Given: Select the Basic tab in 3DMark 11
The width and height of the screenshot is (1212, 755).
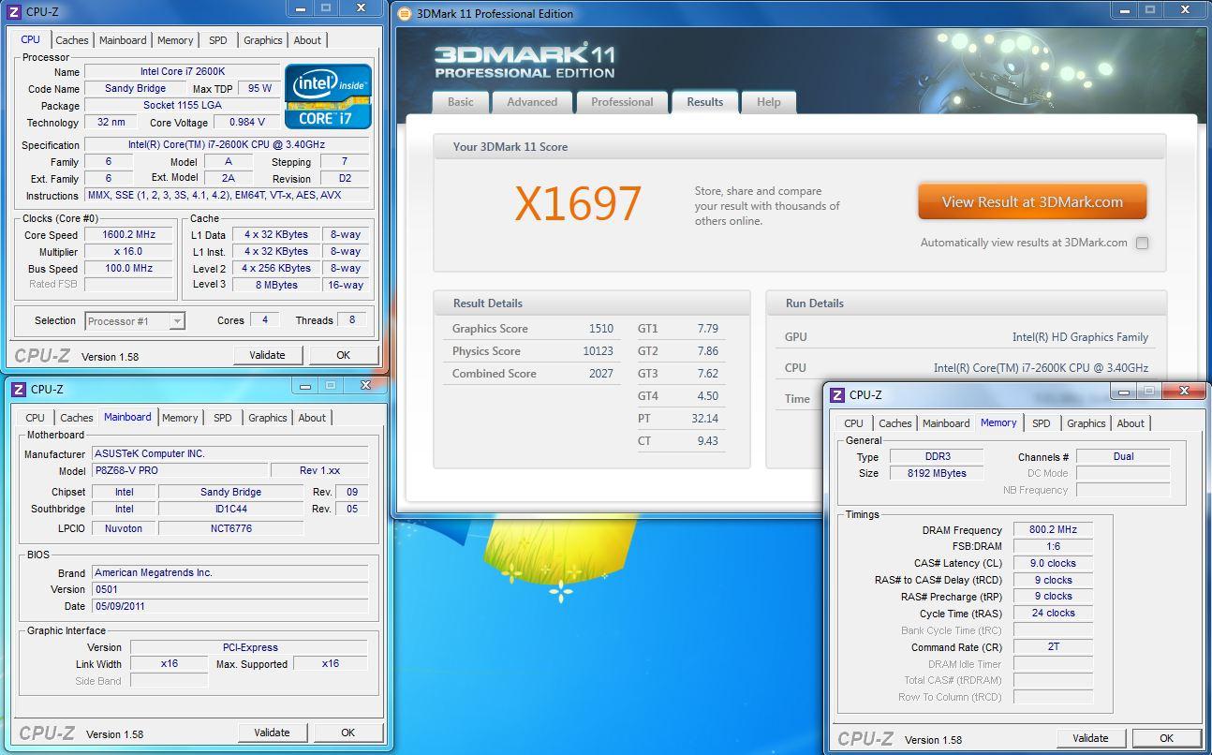Looking at the screenshot, I should click(x=460, y=102).
